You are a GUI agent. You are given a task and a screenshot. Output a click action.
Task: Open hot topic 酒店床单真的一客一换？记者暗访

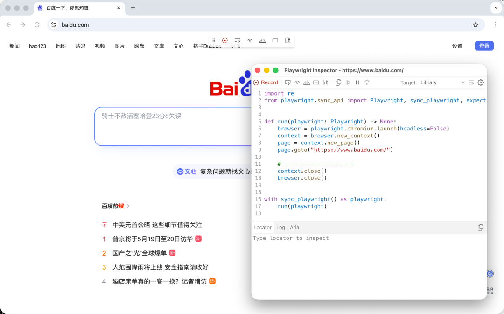pyautogui.click(x=160, y=281)
